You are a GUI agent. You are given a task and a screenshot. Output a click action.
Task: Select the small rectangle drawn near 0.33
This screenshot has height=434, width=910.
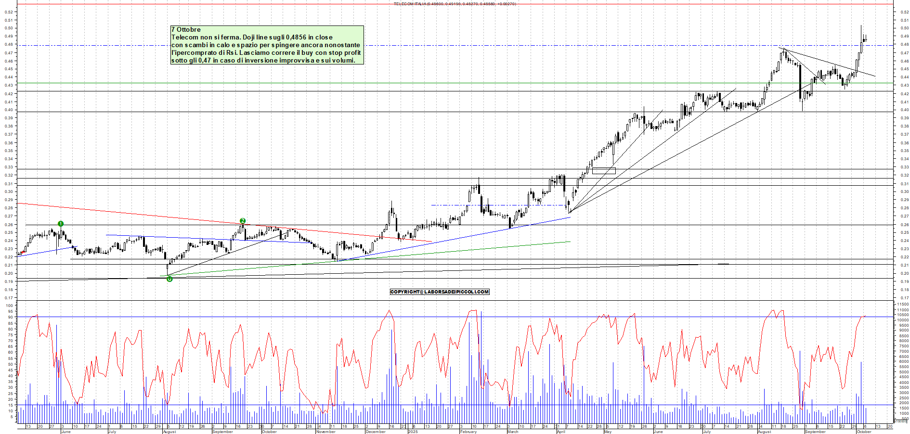pyautogui.click(x=604, y=170)
